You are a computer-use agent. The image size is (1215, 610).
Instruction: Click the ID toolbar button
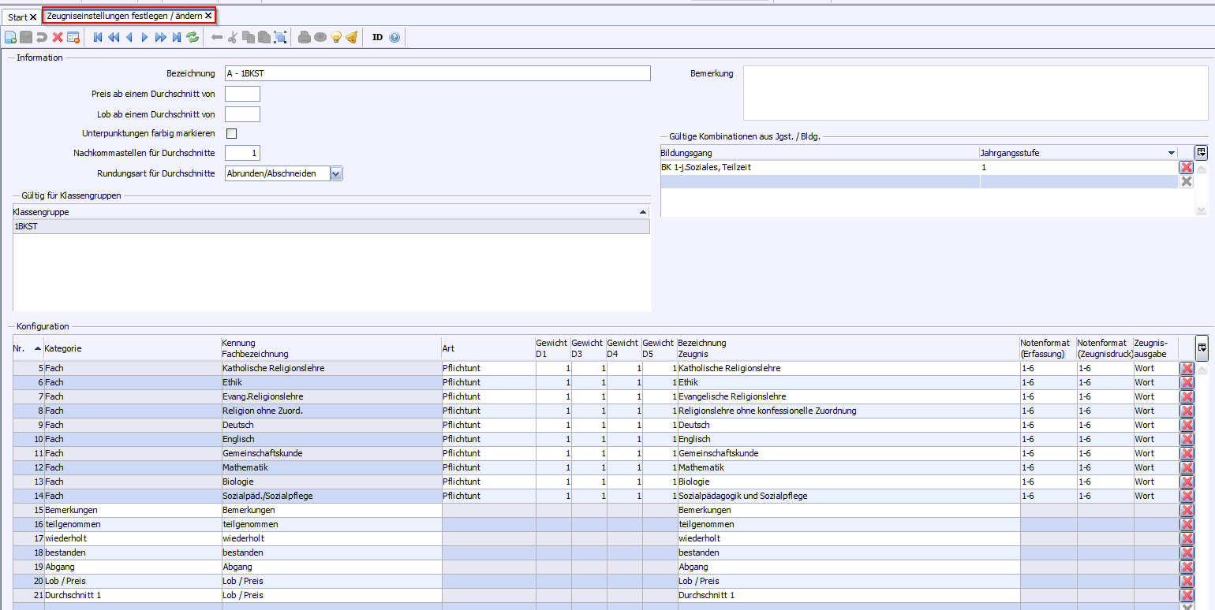point(377,37)
